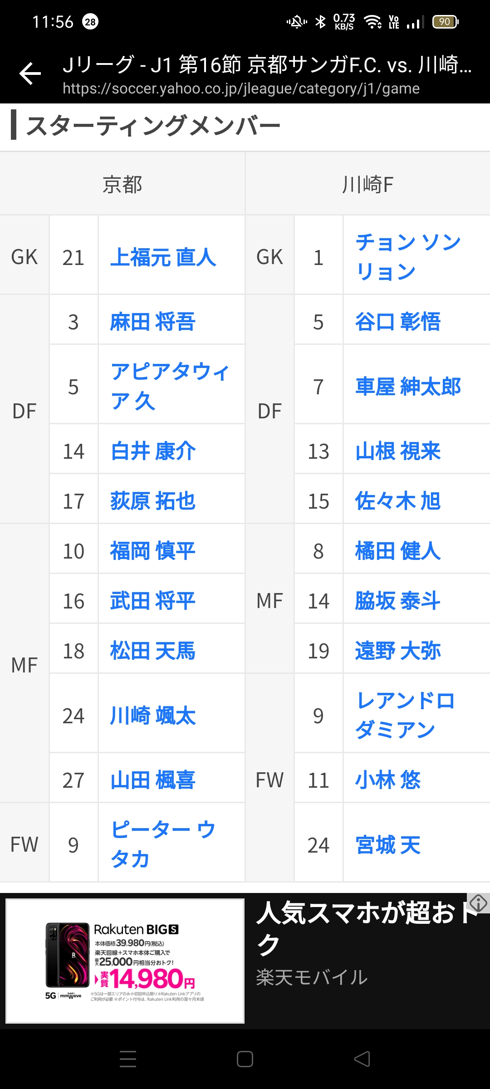Open Rakuten BIG S ad image
This screenshot has width=490, height=1089.
[125, 961]
